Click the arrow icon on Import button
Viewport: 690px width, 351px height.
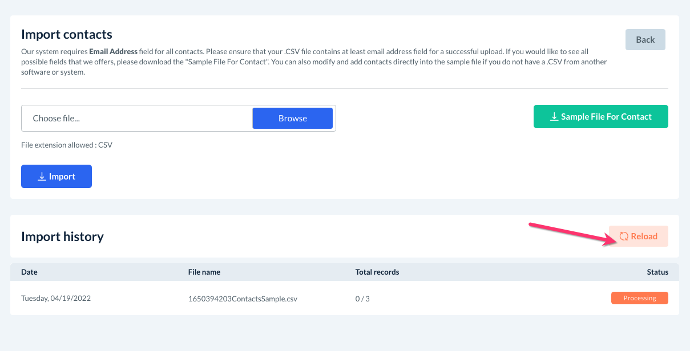42,177
